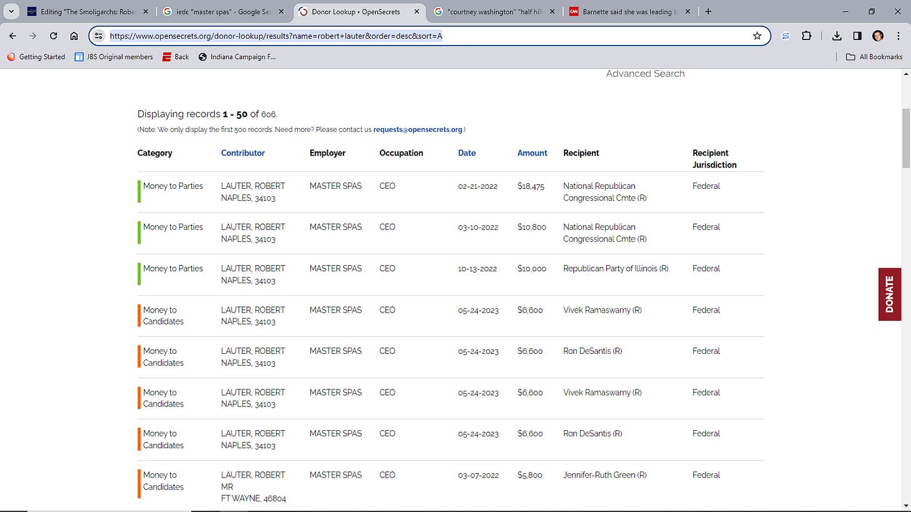Sort results by Amount column
This screenshot has height=512, width=911.
coord(532,153)
